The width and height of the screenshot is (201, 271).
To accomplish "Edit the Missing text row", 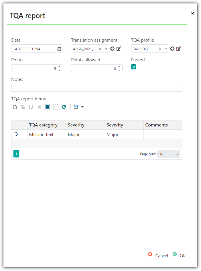I will (x=16, y=134).
